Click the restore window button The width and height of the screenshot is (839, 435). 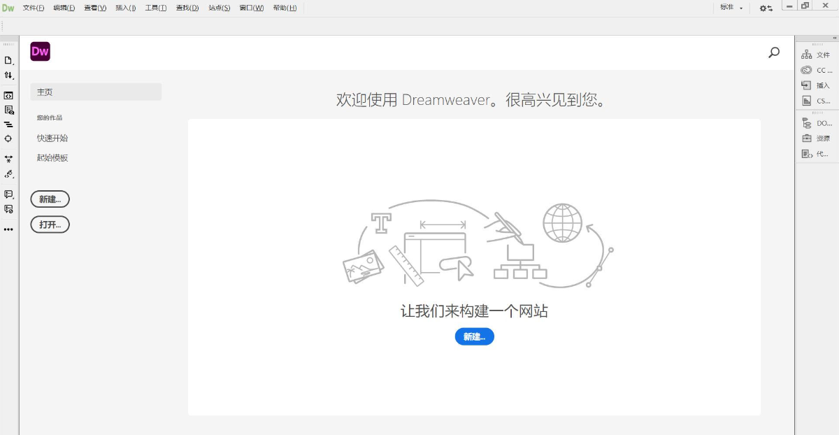805,6
